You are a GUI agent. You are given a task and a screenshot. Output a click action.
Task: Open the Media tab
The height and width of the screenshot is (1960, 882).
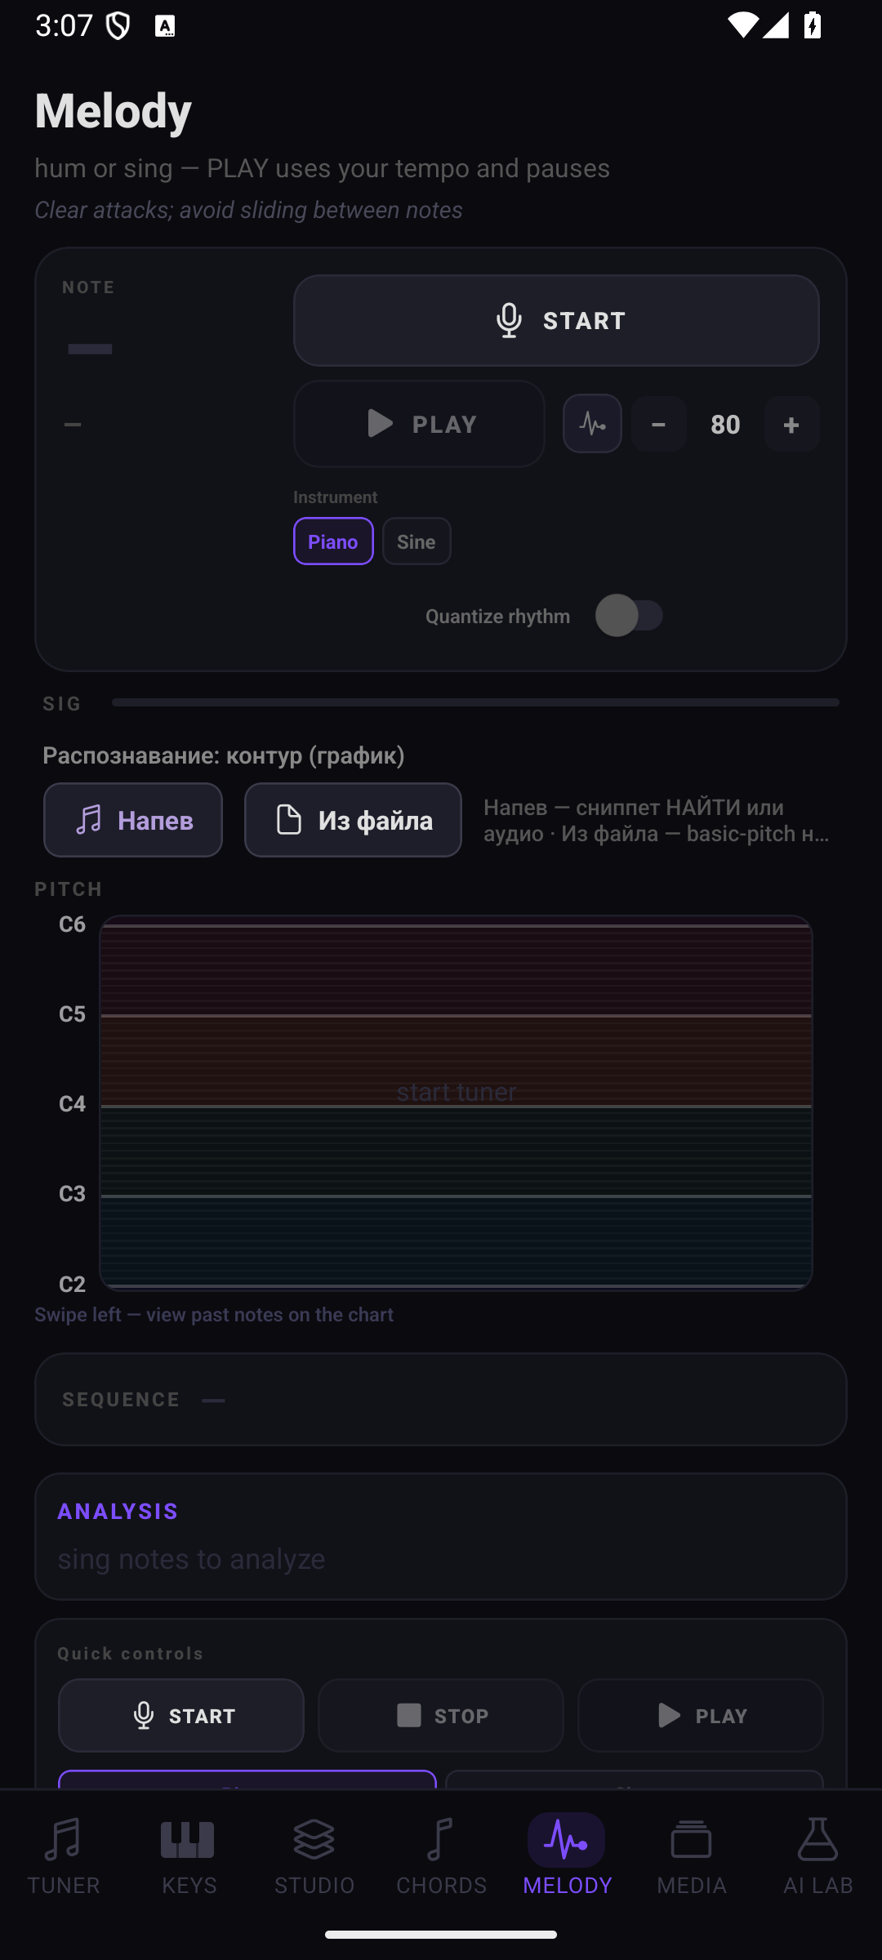click(692, 1855)
